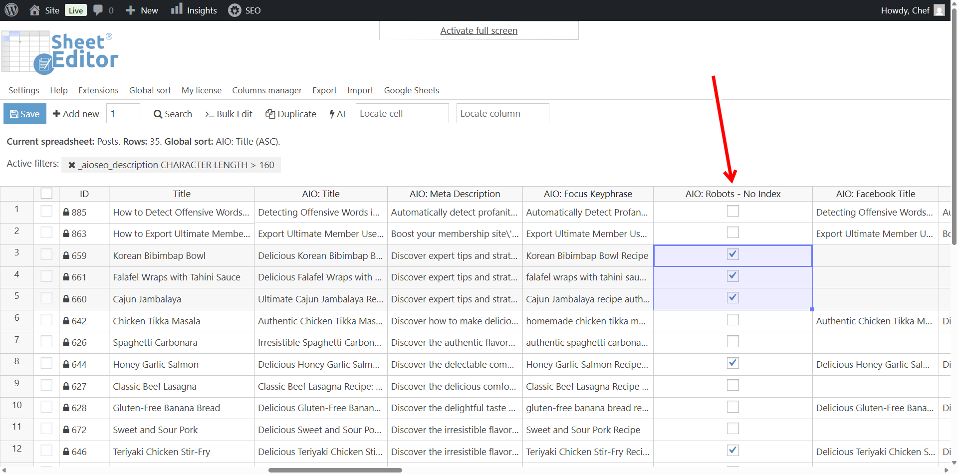Image resolution: width=958 pixels, height=474 pixels.
Task: Click lock icon for post 642
Action: pyautogui.click(x=66, y=321)
